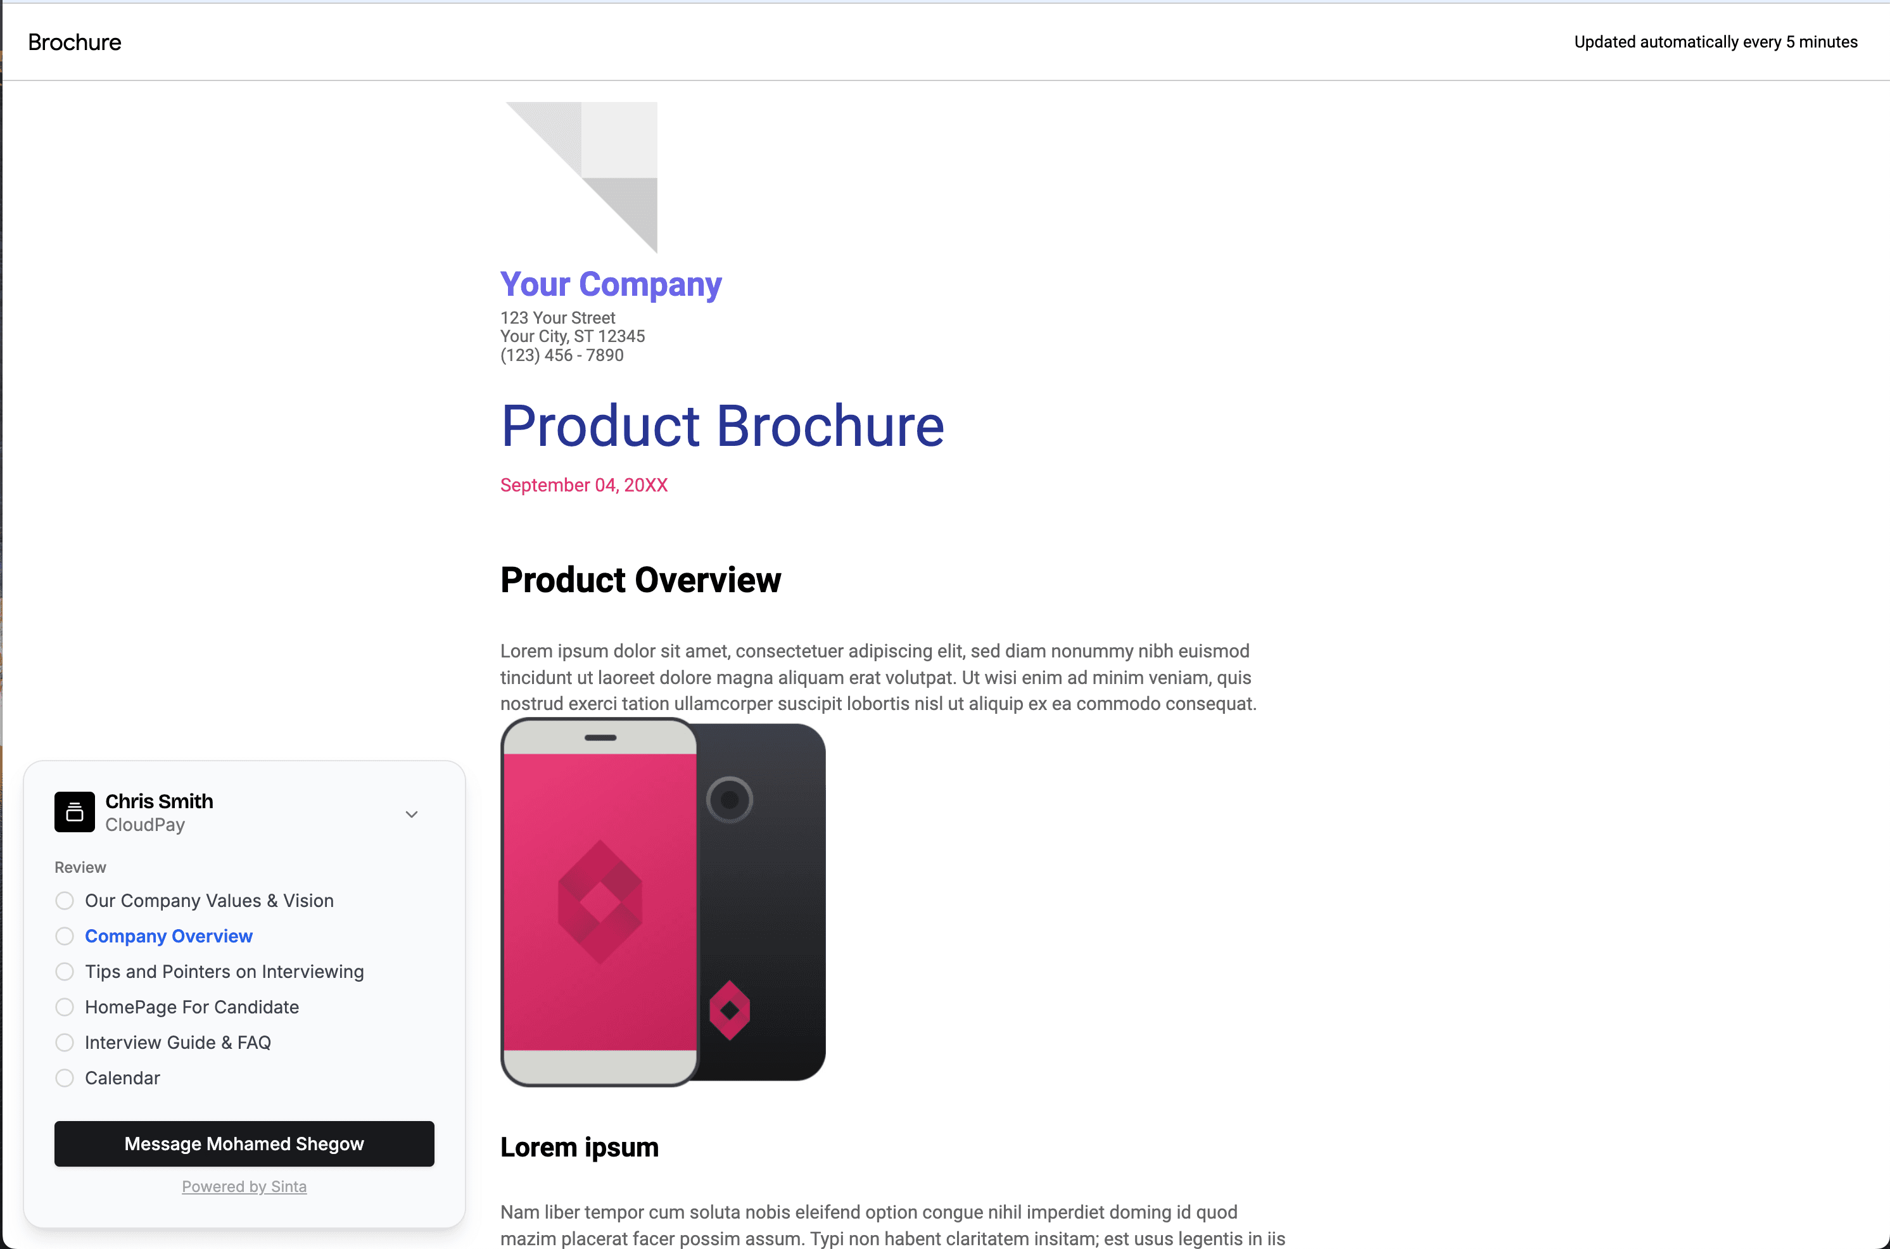This screenshot has width=1890, height=1249.
Task: Click the Your Company name heading in blue
Action: pyautogui.click(x=611, y=283)
